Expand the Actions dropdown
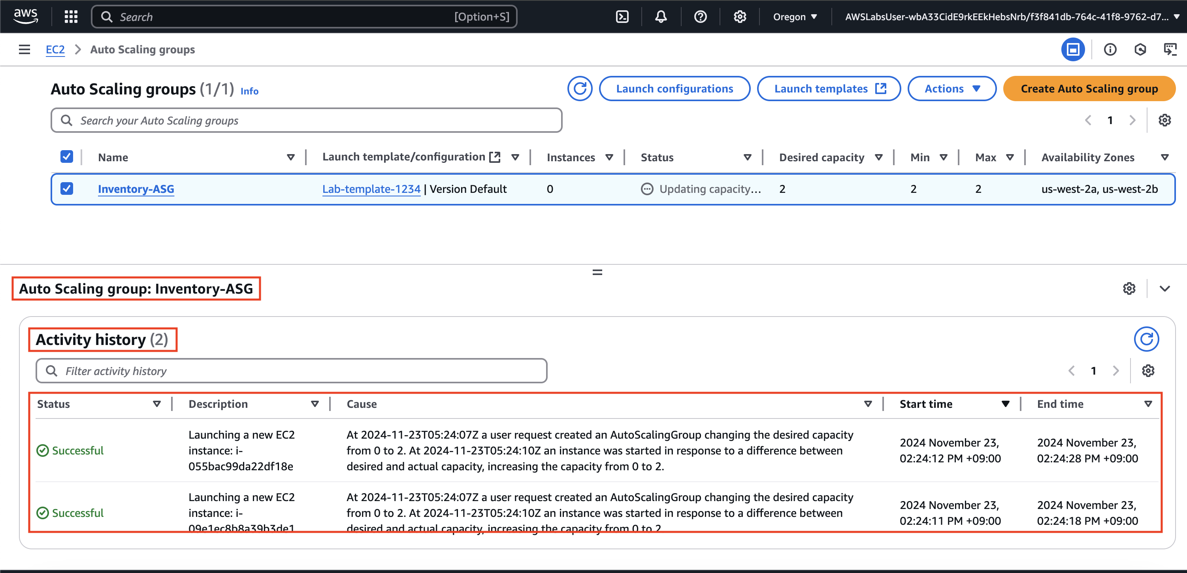 [x=951, y=89]
